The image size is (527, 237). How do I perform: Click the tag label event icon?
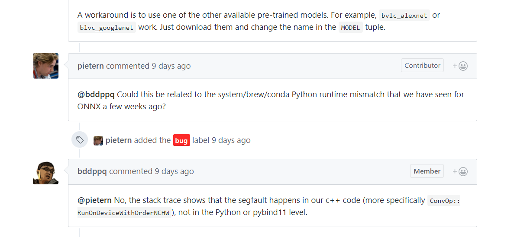coord(80,140)
